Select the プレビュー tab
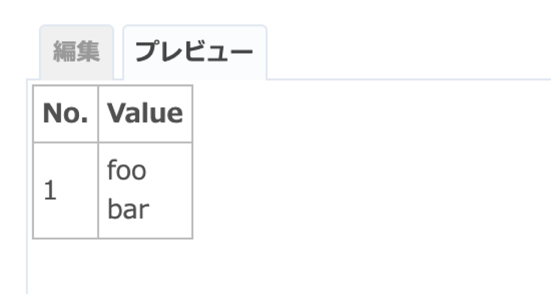 [x=195, y=52]
